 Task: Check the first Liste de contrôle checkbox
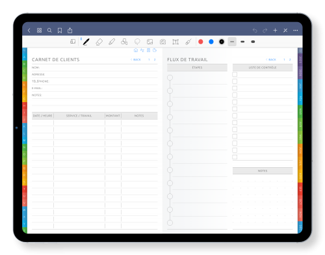point(235,74)
